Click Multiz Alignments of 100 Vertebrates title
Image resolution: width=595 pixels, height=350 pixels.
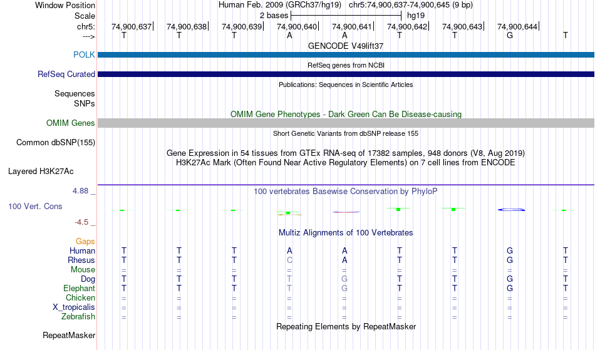(346, 232)
